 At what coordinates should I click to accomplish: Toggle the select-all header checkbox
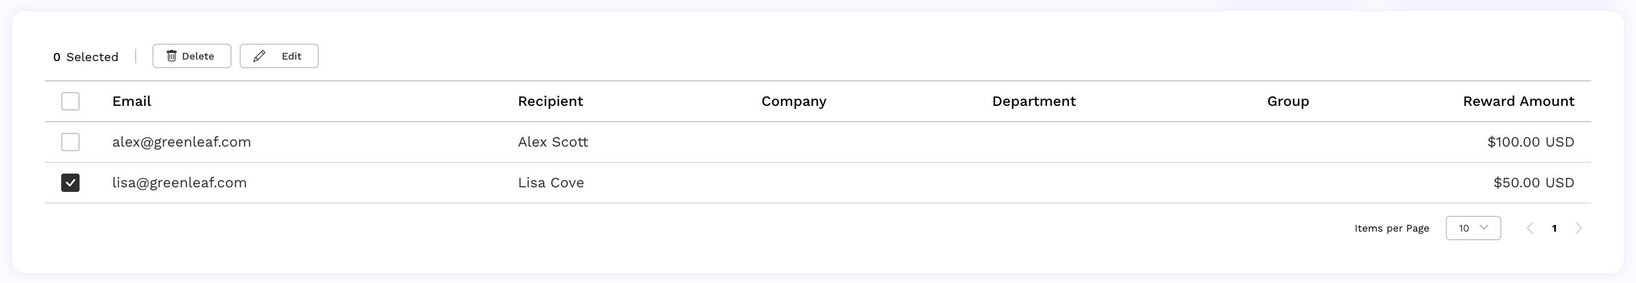(70, 101)
